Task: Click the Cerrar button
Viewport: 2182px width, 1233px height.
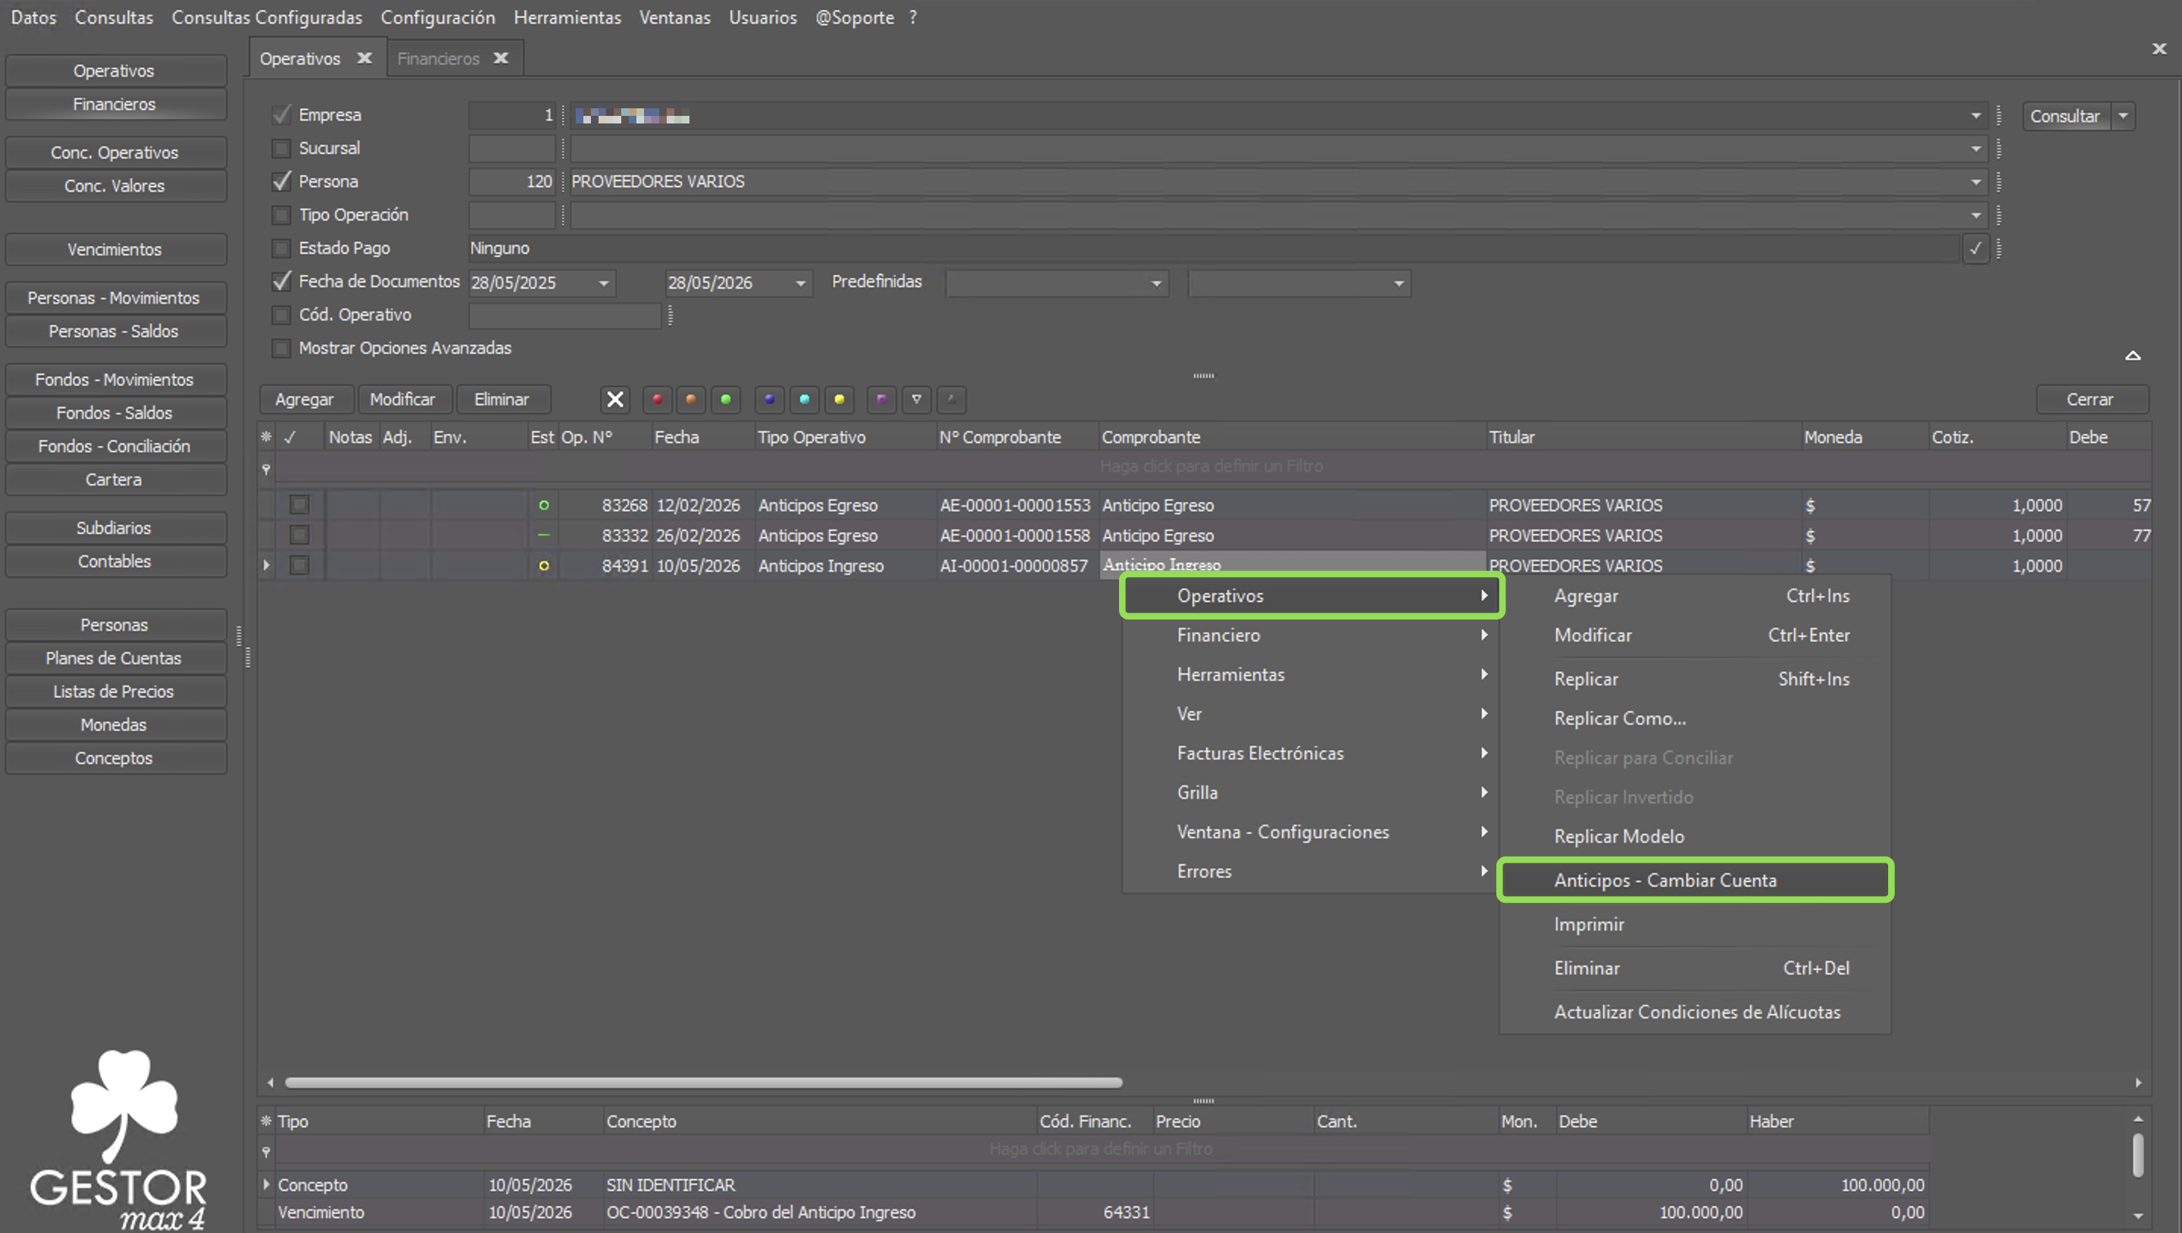Action: 2090,400
